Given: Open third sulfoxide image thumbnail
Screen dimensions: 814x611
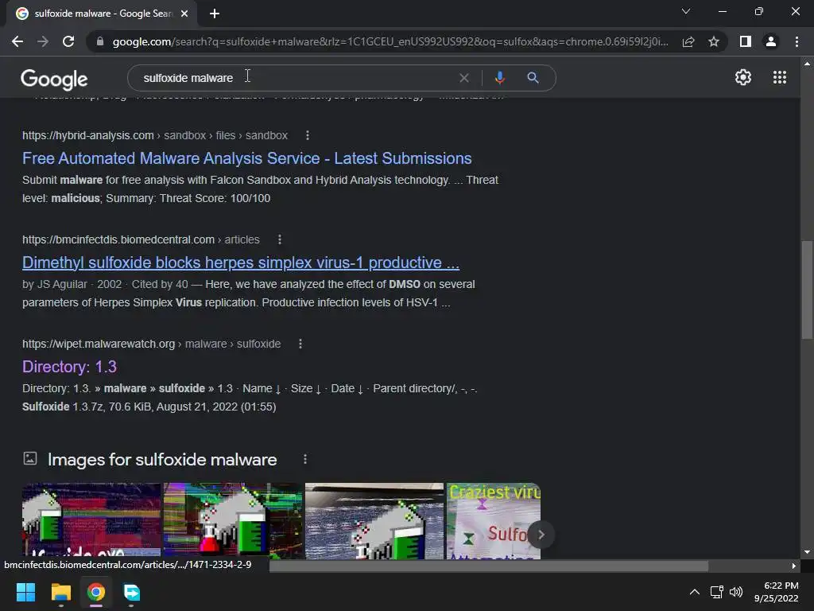Looking at the screenshot, I should 374,521.
